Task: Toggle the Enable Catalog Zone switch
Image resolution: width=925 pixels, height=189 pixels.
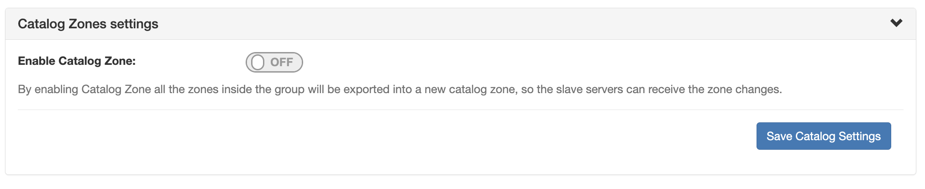Action: 274,62
